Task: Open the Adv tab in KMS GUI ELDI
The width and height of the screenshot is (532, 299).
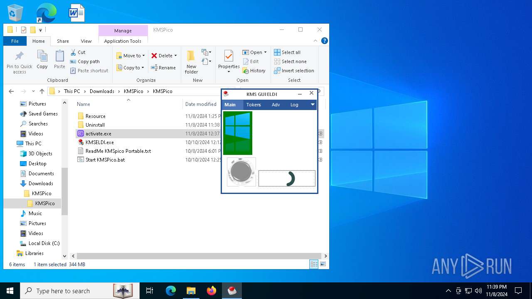Action: 276,105
